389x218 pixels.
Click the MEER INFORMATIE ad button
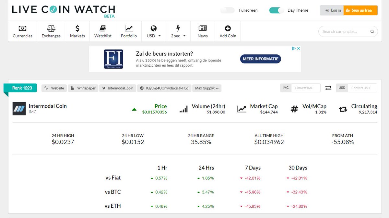(x=261, y=59)
